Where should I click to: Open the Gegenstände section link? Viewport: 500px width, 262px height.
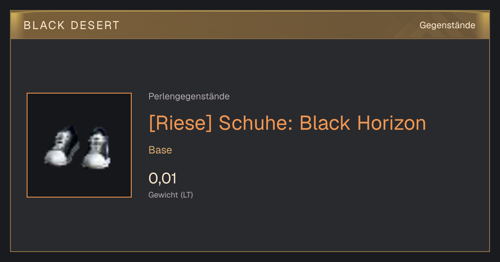[447, 25]
